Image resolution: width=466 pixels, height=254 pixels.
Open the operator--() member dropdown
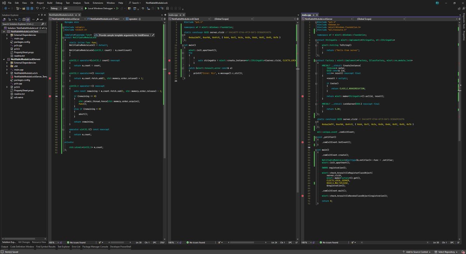coord(144,19)
